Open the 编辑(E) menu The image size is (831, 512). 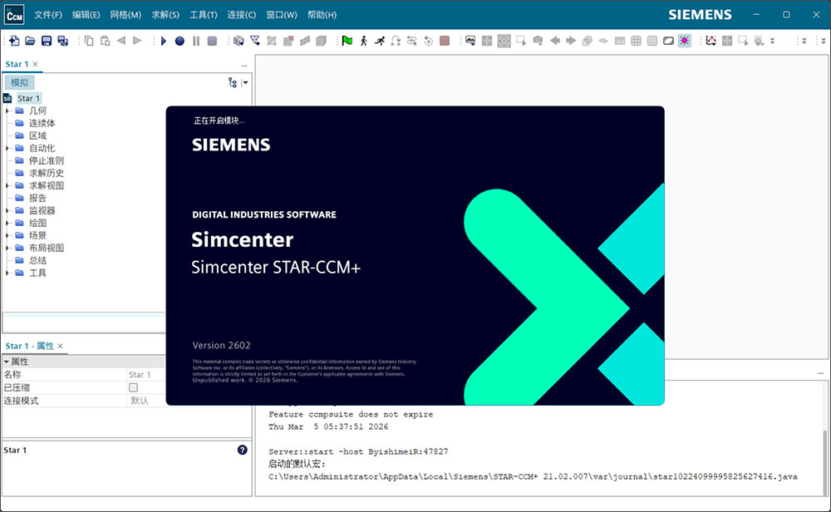point(86,15)
